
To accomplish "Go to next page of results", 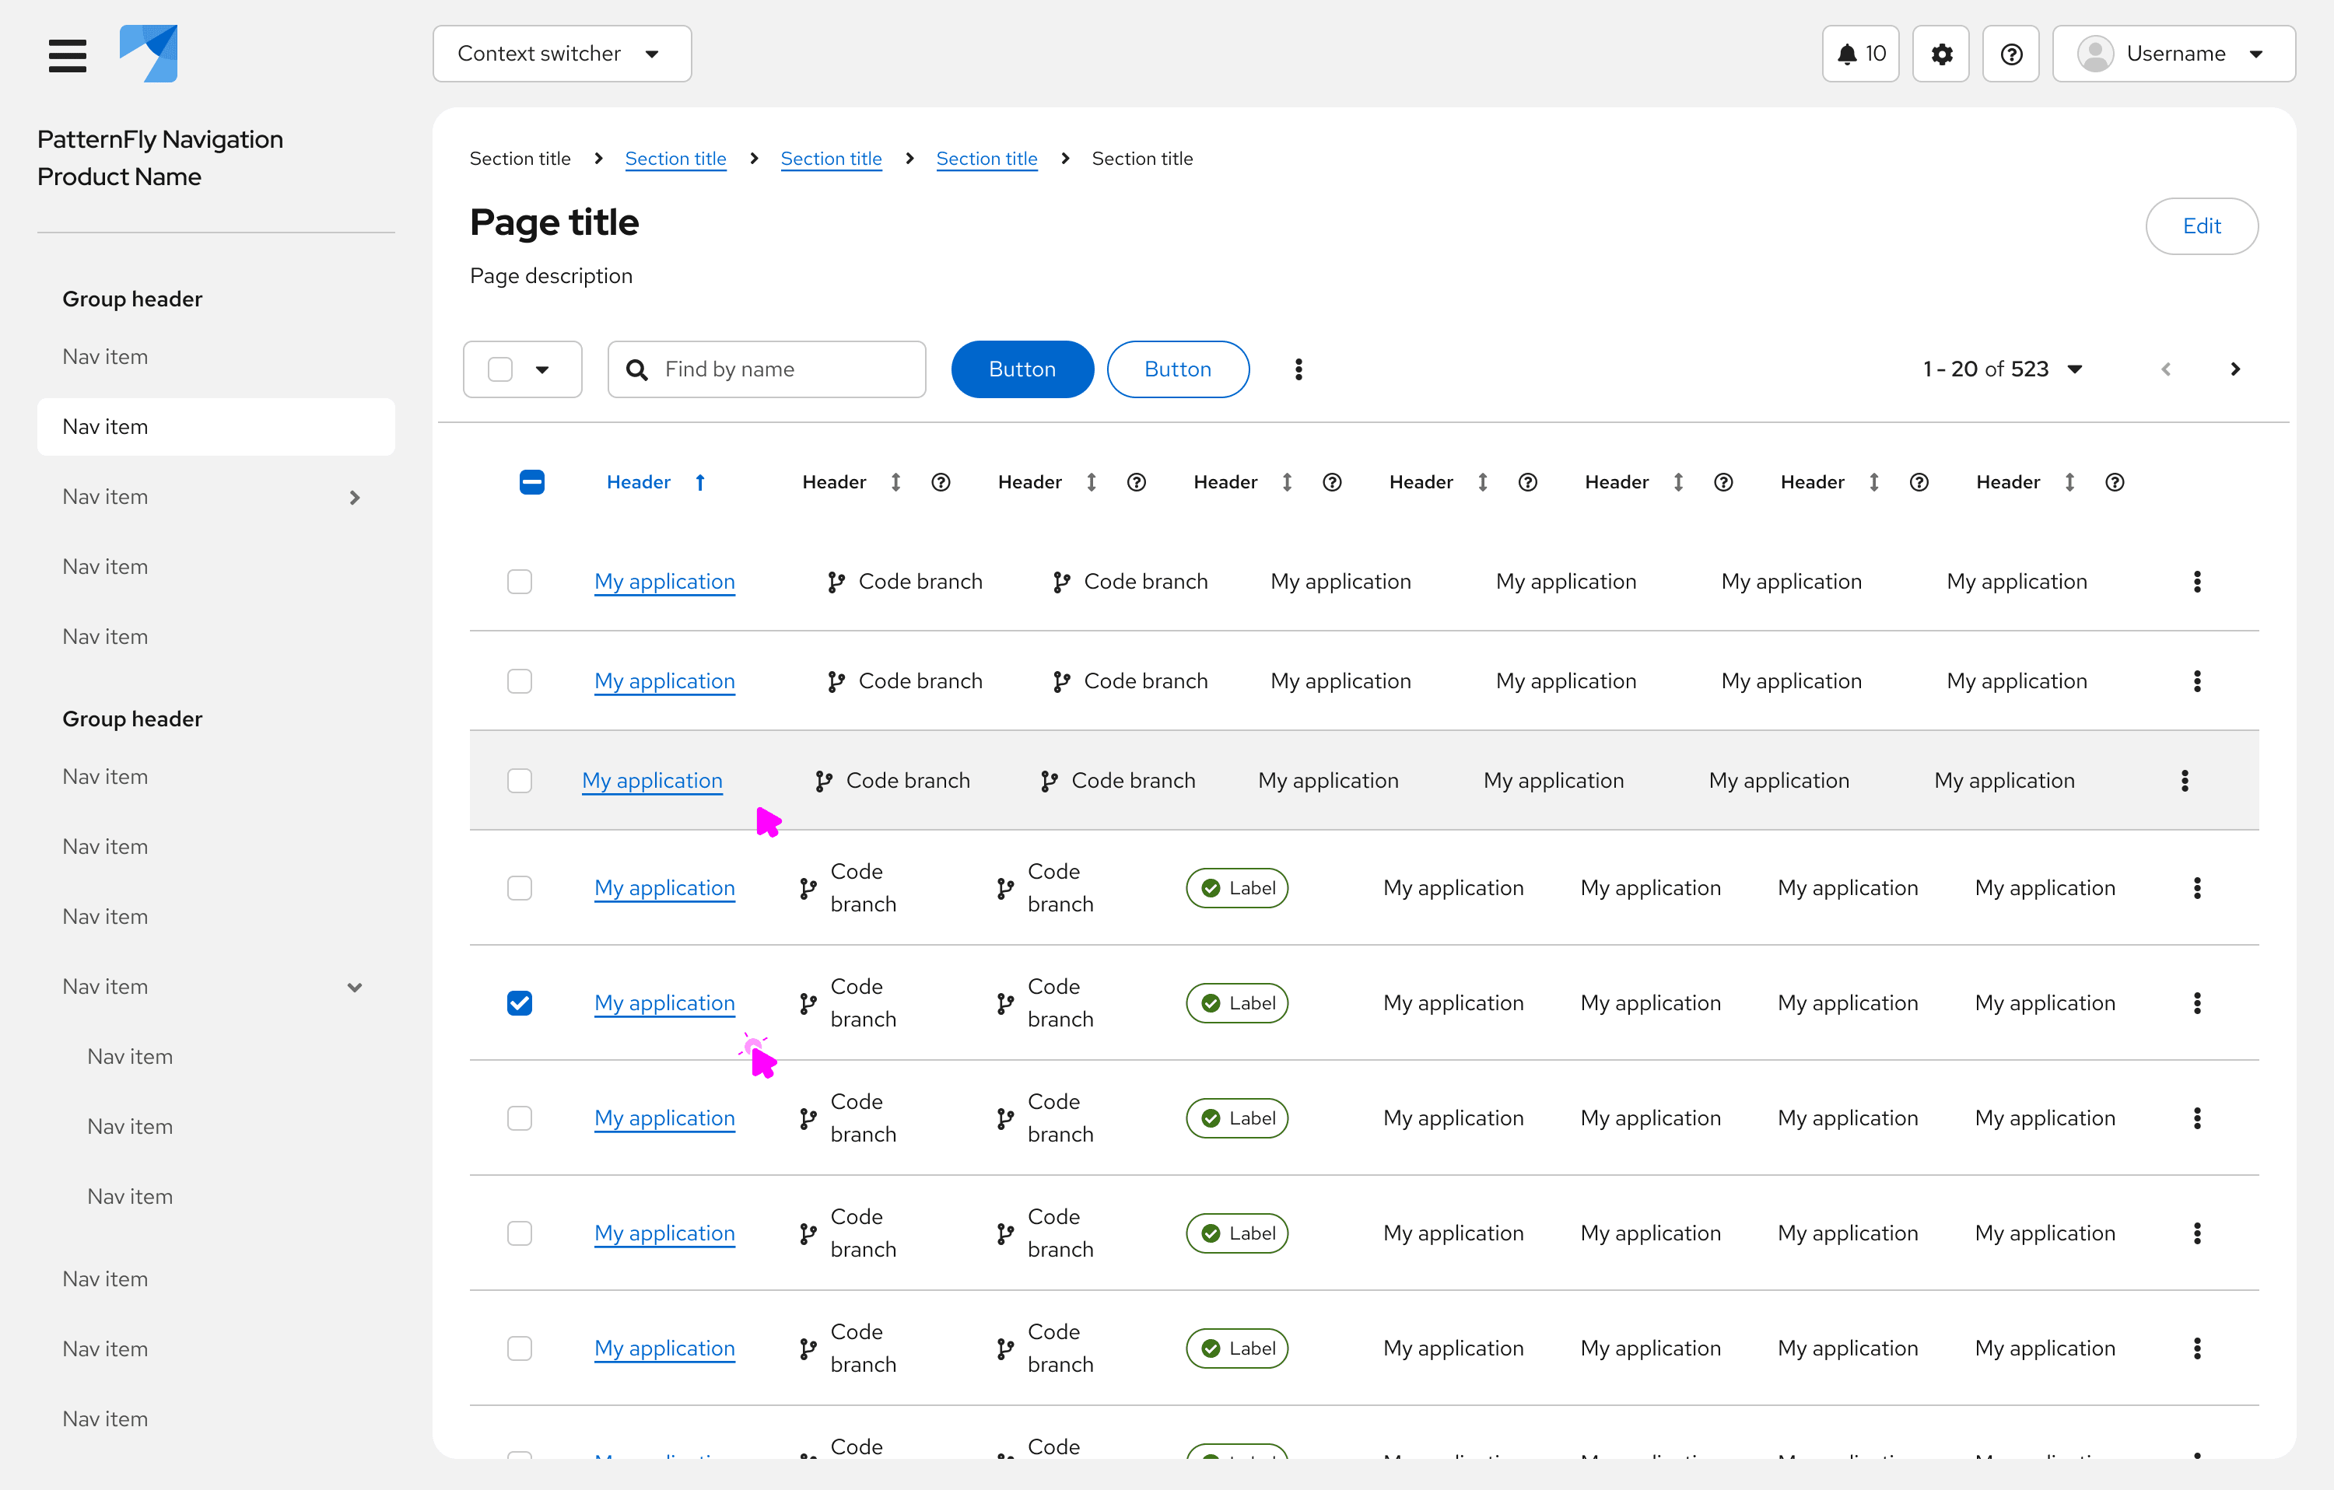I will pyautogui.click(x=2234, y=369).
